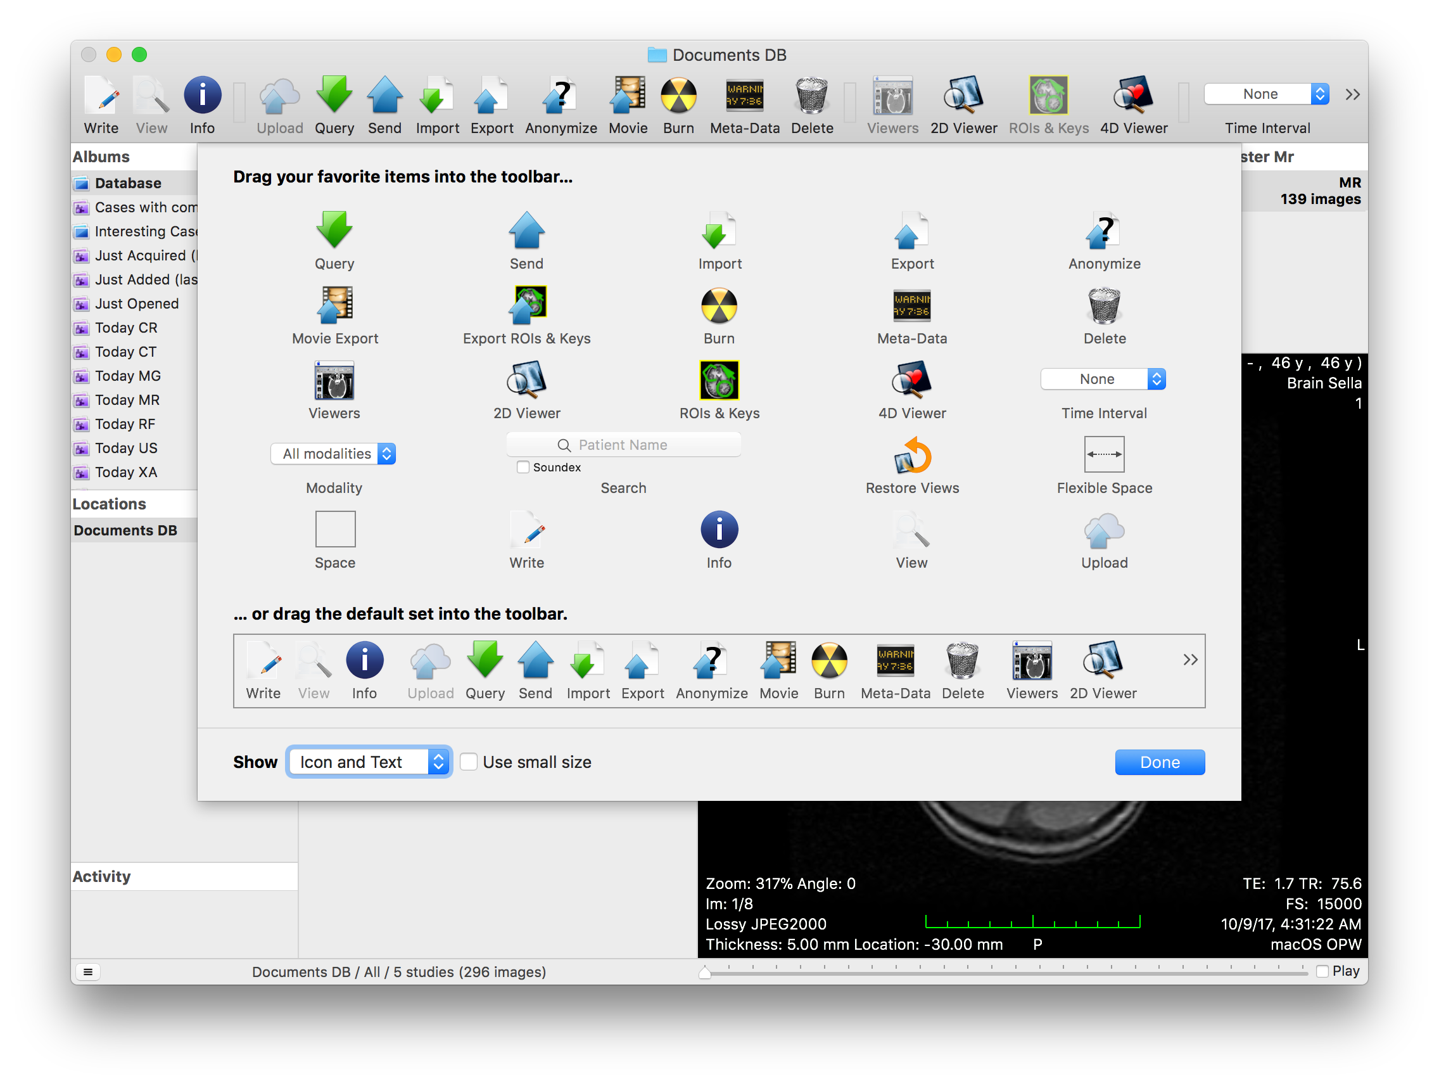The image size is (1439, 1086).
Task: Select Documents DB under Locations
Action: pyautogui.click(x=134, y=530)
